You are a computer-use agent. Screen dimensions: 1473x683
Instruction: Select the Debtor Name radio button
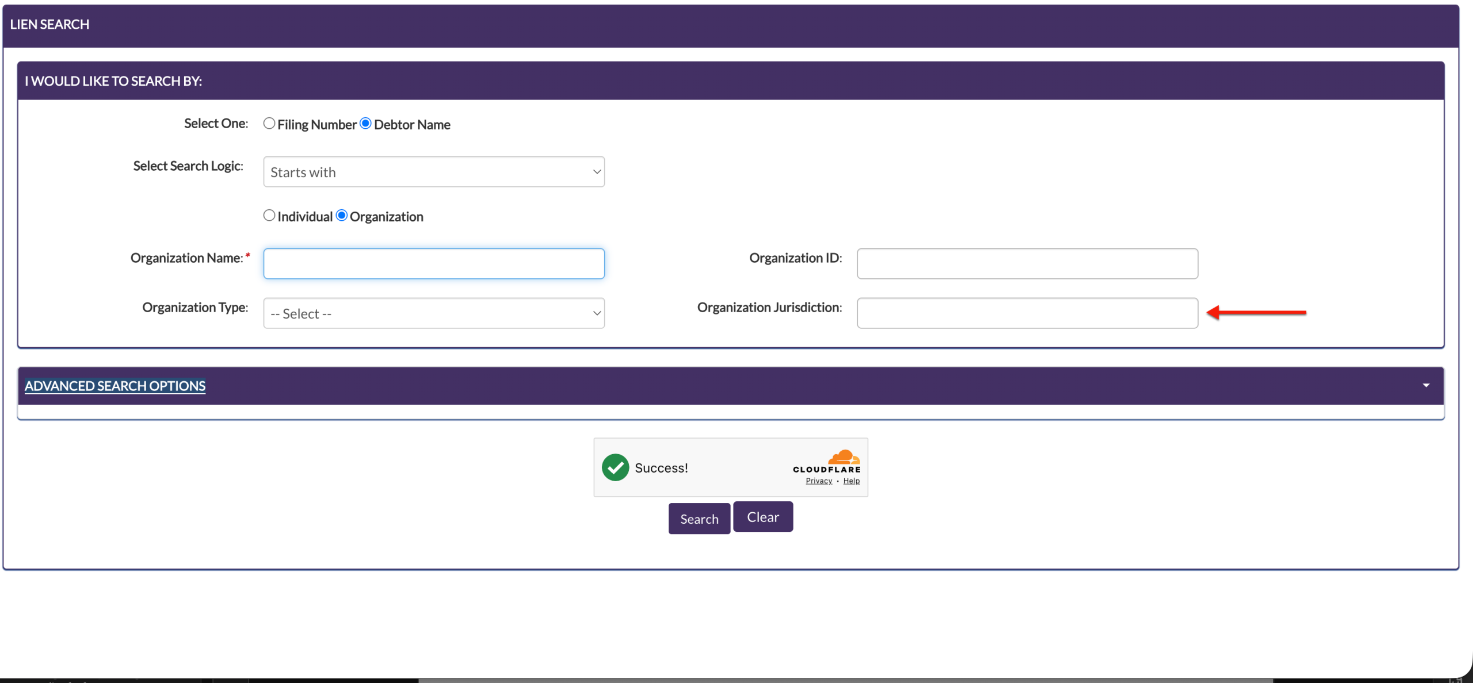tap(365, 124)
